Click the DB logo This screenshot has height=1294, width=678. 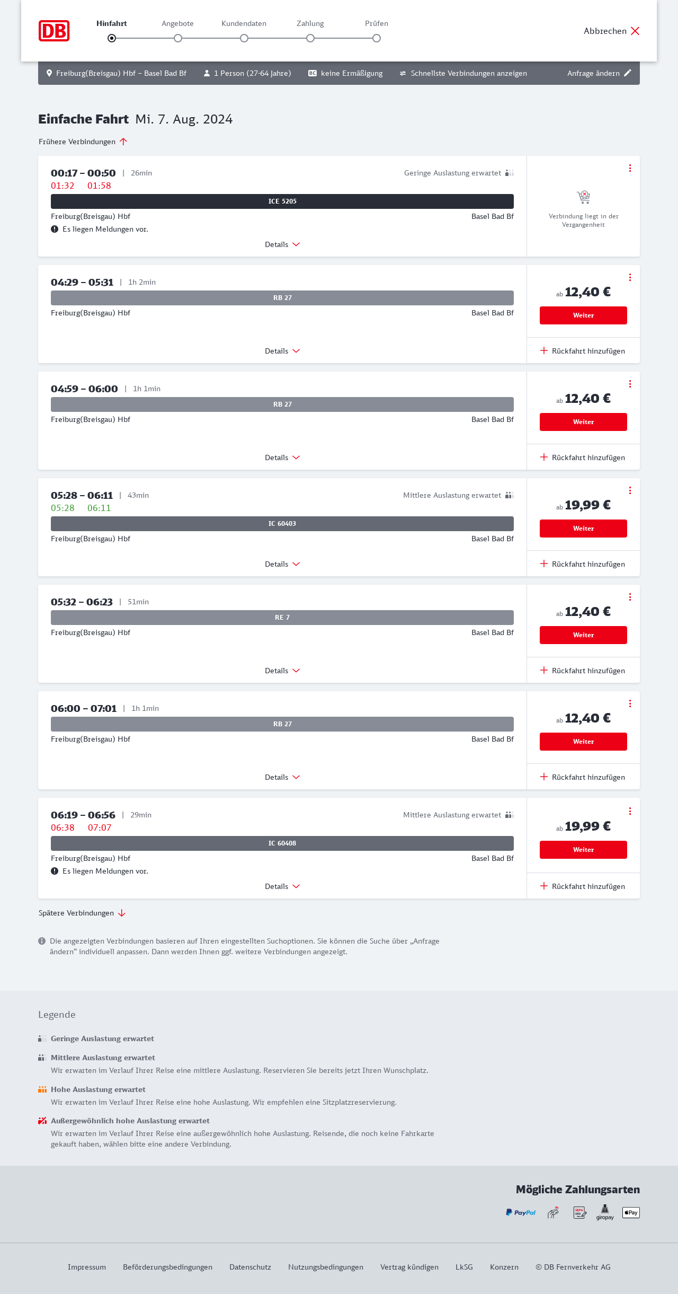coord(54,31)
